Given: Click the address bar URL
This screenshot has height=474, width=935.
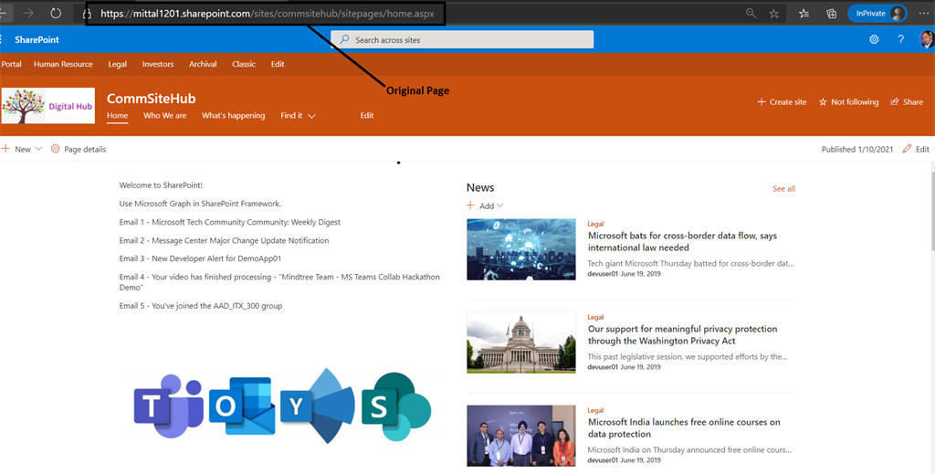Looking at the screenshot, I should click(268, 13).
